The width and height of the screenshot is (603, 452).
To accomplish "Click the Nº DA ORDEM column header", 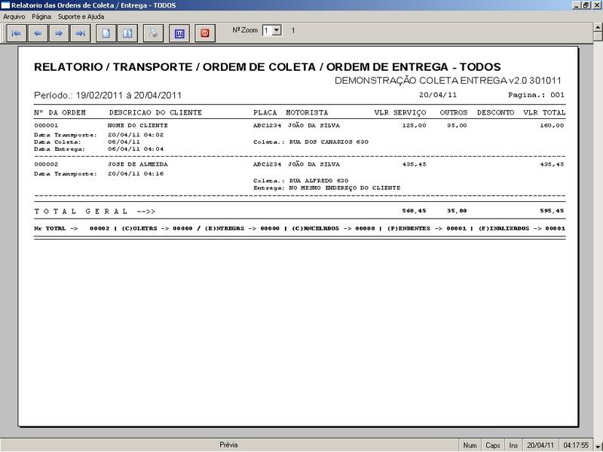I will point(60,112).
